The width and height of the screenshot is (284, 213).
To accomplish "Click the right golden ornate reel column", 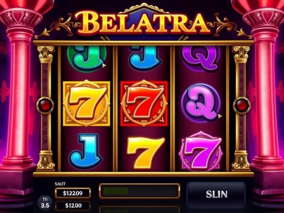I will (x=241, y=108).
